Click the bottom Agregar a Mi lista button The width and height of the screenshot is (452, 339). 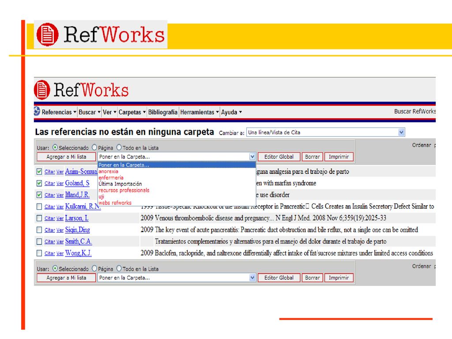[x=66, y=278]
